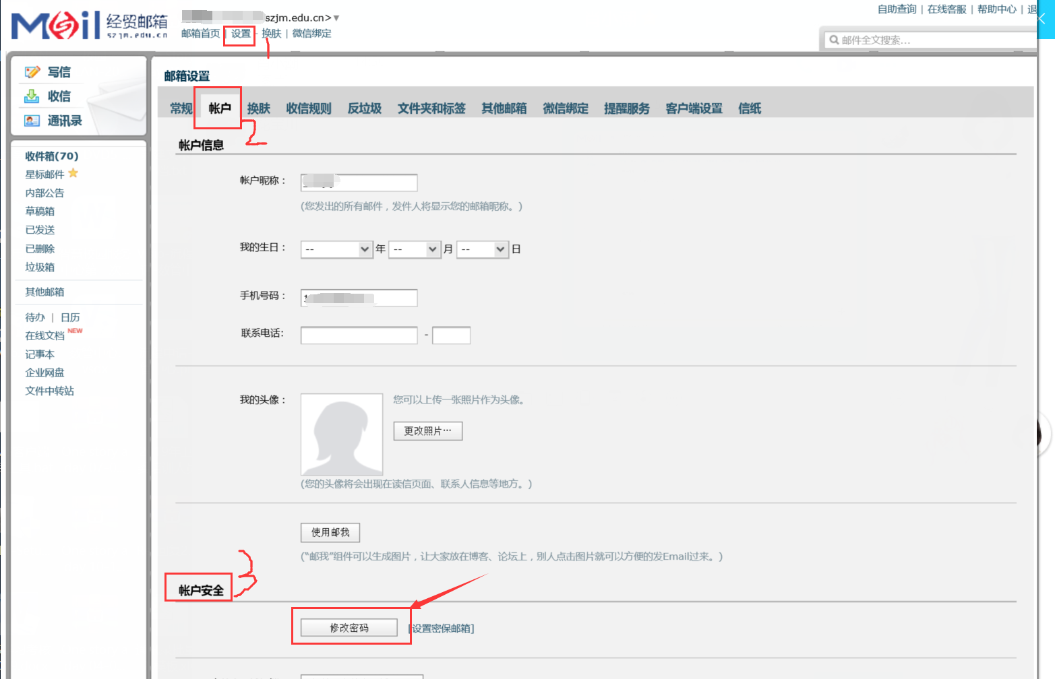1055x679 pixels.
Task: Click inside the 联系电话 input field
Action: [359, 335]
